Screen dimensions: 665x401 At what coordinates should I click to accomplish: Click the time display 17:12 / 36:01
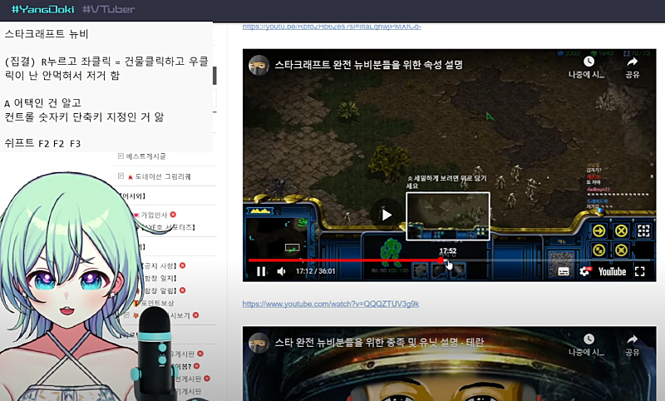tap(316, 271)
